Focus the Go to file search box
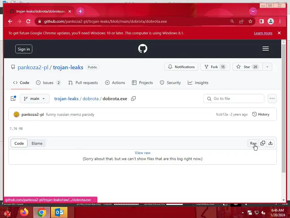Image resolution: width=290 pixels, height=218 pixels. tap(234, 98)
